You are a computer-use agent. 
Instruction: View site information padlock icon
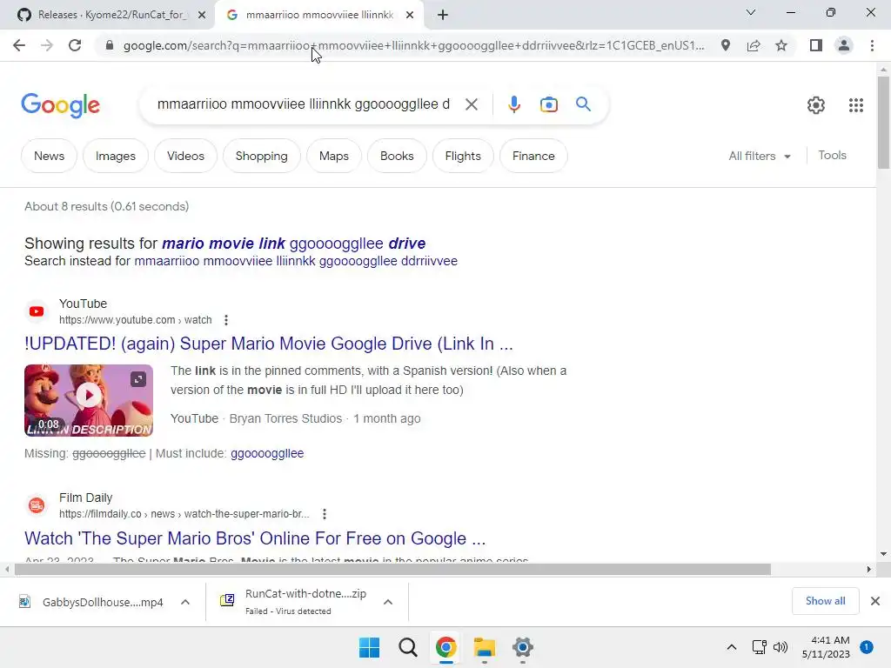point(110,45)
